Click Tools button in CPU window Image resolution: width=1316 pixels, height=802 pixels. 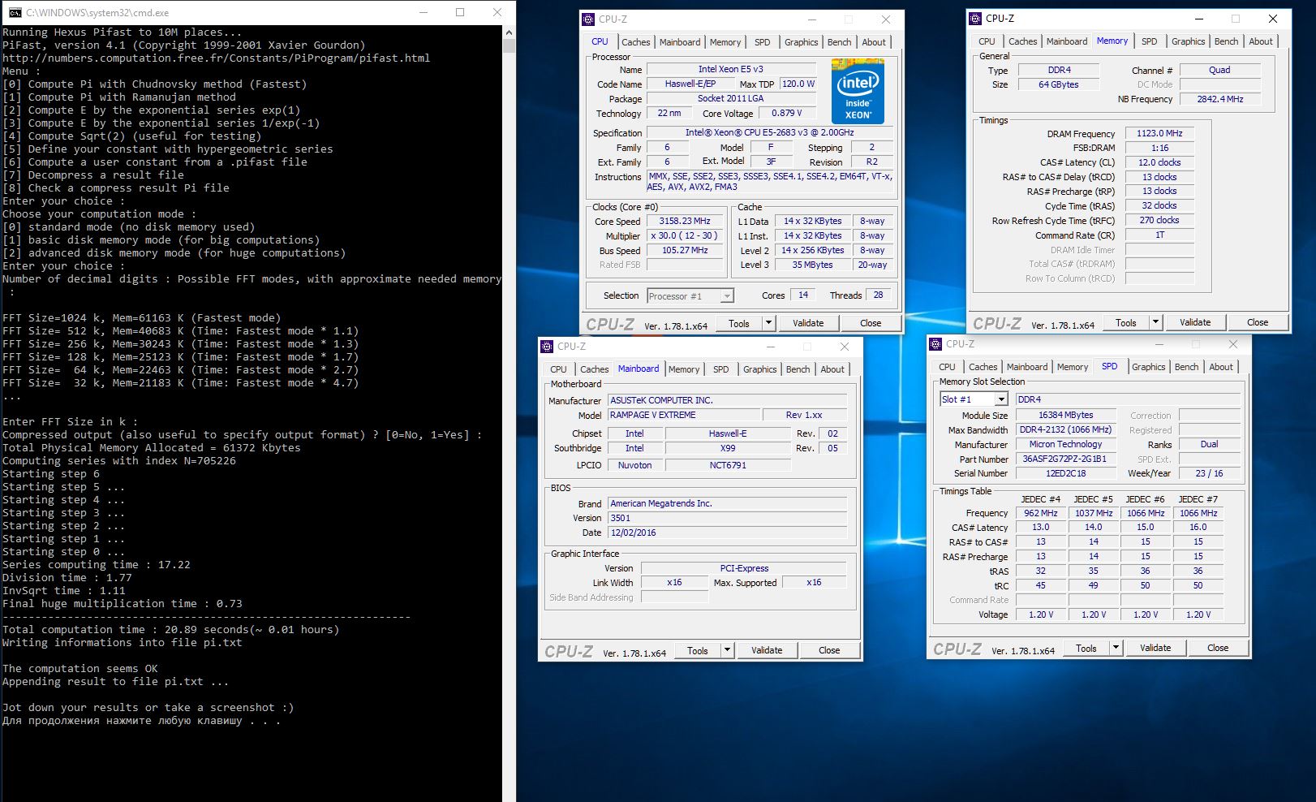pyautogui.click(x=739, y=323)
